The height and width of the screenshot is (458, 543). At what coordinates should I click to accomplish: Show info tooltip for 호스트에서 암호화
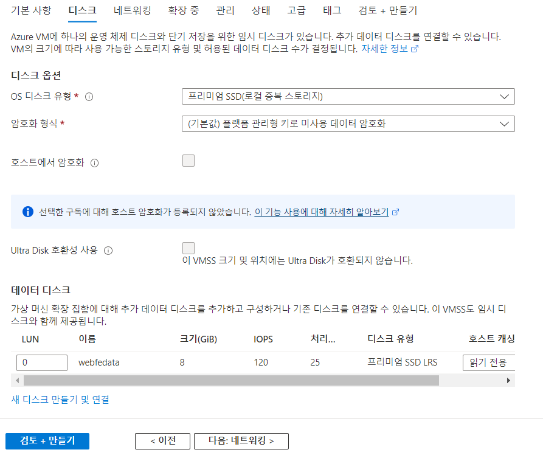click(94, 163)
